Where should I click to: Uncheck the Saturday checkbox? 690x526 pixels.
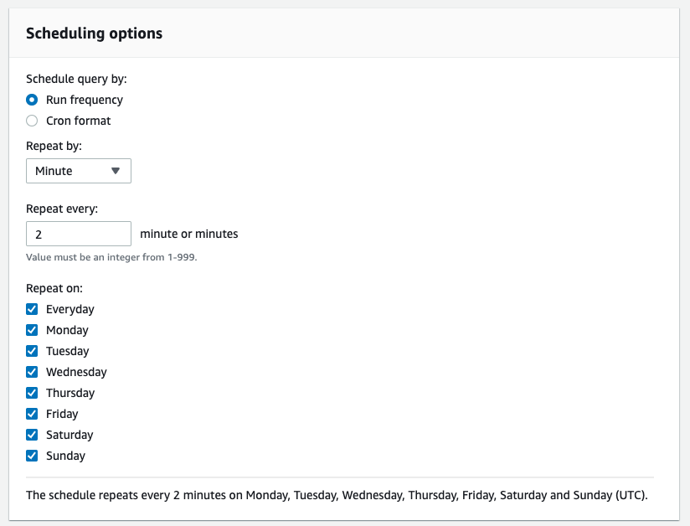pos(32,435)
